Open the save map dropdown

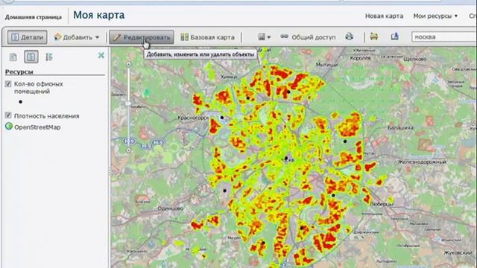click(264, 37)
